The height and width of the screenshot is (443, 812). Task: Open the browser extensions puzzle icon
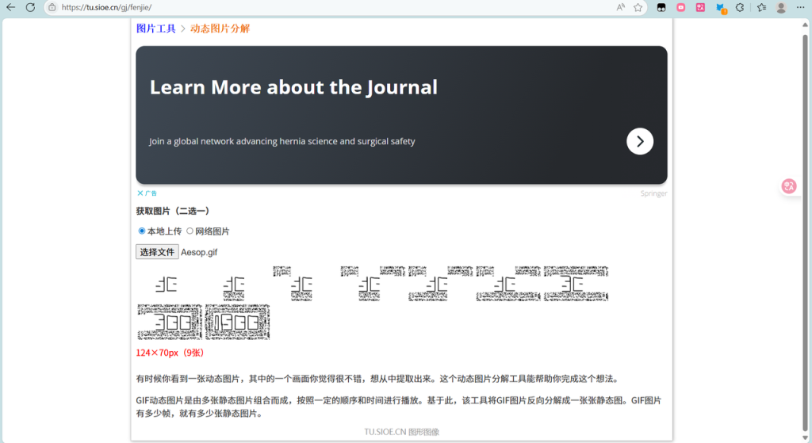pyautogui.click(x=739, y=7)
